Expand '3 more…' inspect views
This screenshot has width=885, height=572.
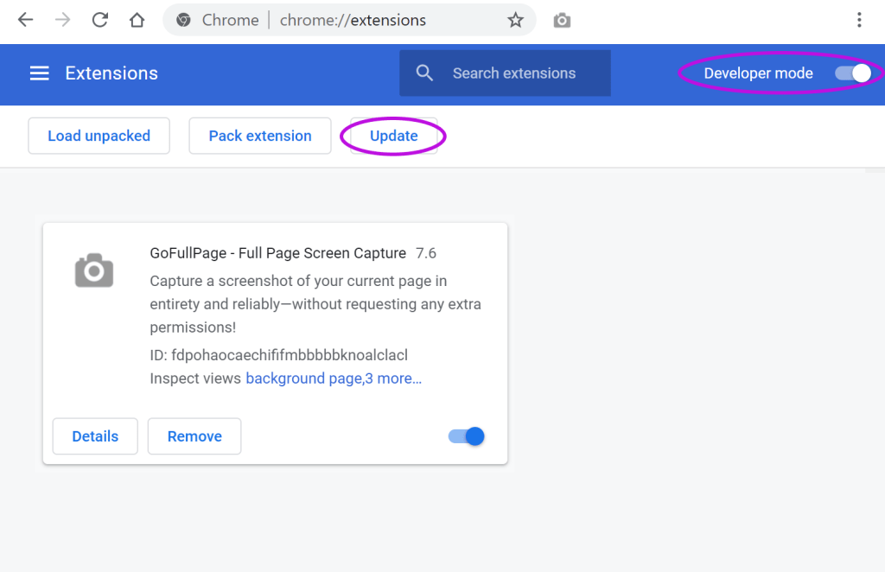coord(396,378)
